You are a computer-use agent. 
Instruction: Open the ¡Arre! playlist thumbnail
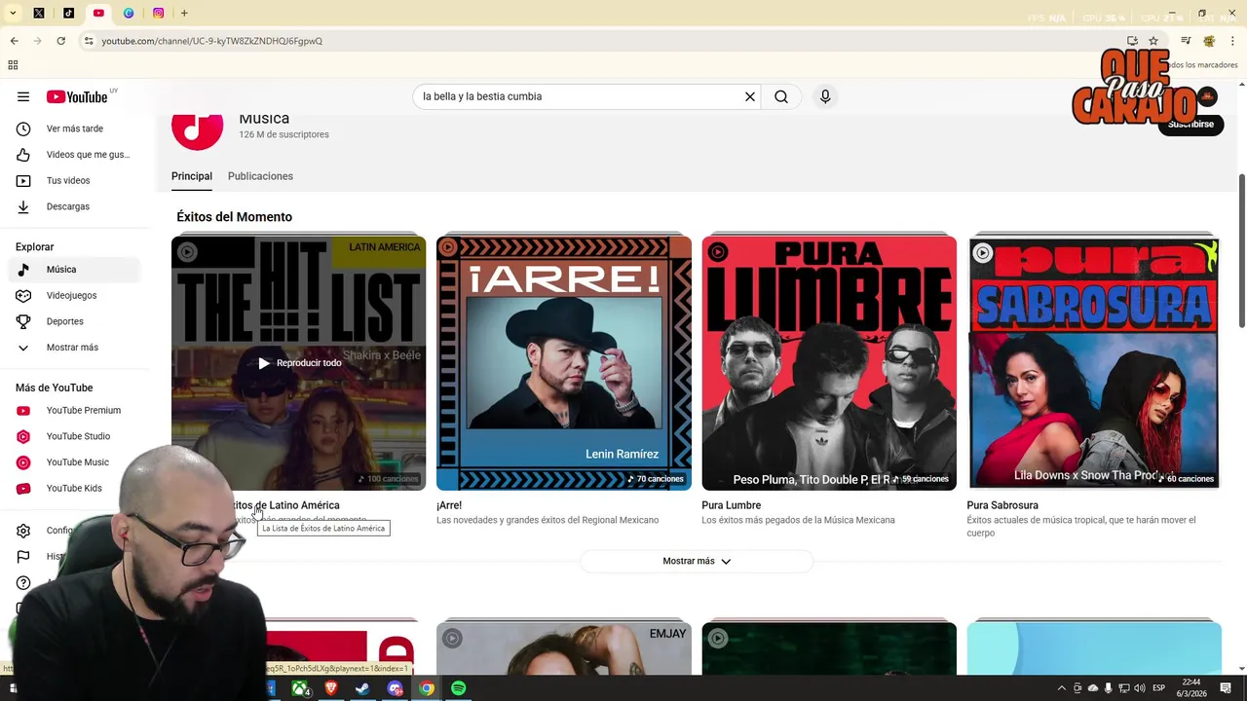click(x=564, y=363)
